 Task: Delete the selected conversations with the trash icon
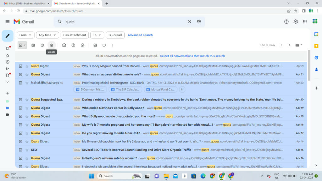pyautogui.click(x=52, y=45)
